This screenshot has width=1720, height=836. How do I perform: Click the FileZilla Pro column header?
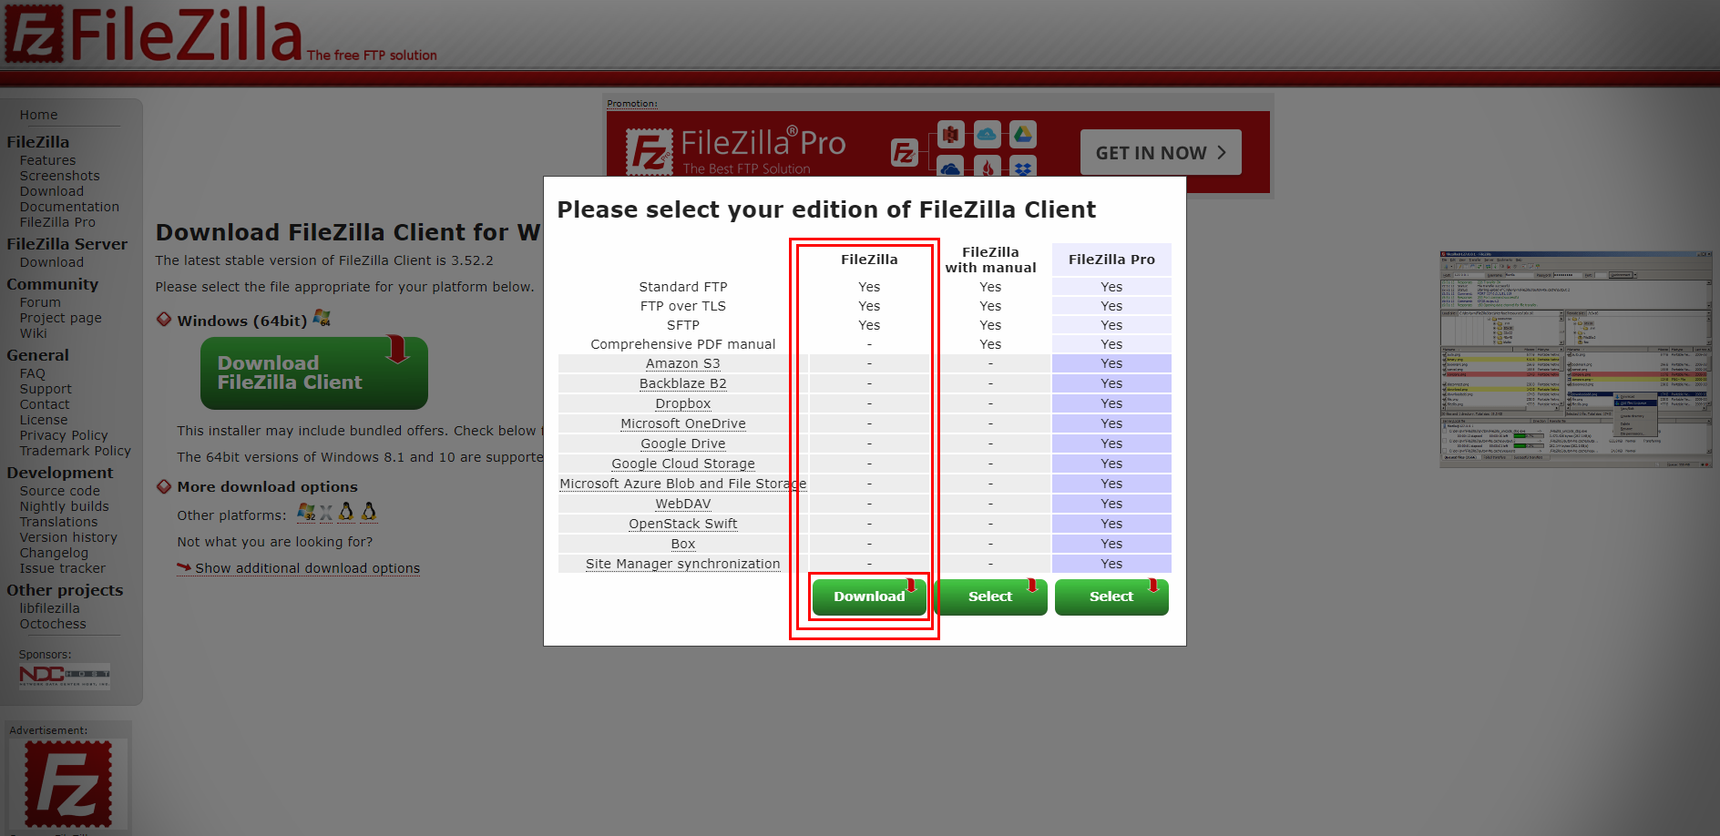click(1111, 260)
